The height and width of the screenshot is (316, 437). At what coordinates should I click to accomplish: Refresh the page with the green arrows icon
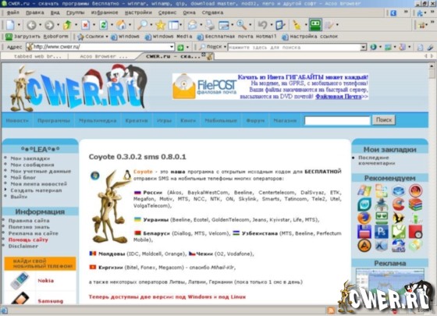pyautogui.click(x=103, y=25)
